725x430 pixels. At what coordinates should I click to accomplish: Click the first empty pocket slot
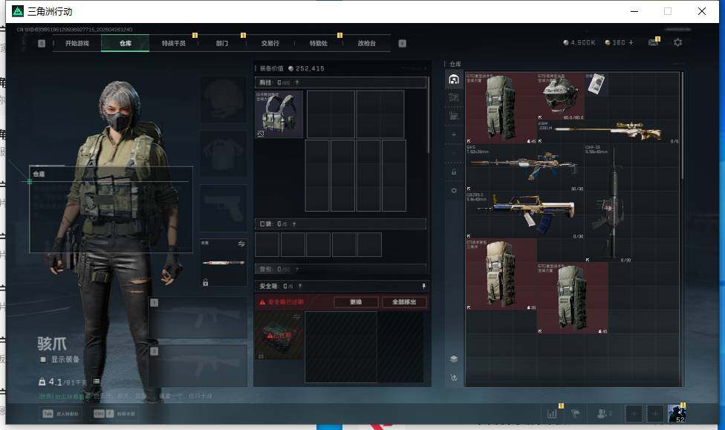point(267,244)
